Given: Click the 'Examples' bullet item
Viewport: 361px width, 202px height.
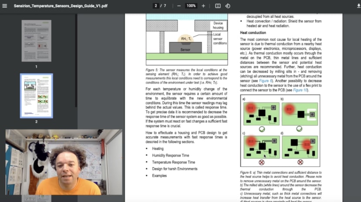Looking at the screenshot, I should pyautogui.click(x=159, y=176).
